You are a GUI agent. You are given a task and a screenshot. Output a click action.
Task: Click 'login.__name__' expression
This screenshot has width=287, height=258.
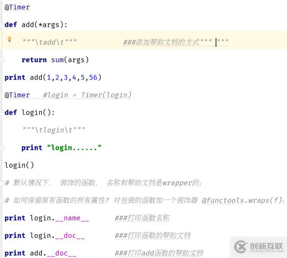(x=59, y=218)
